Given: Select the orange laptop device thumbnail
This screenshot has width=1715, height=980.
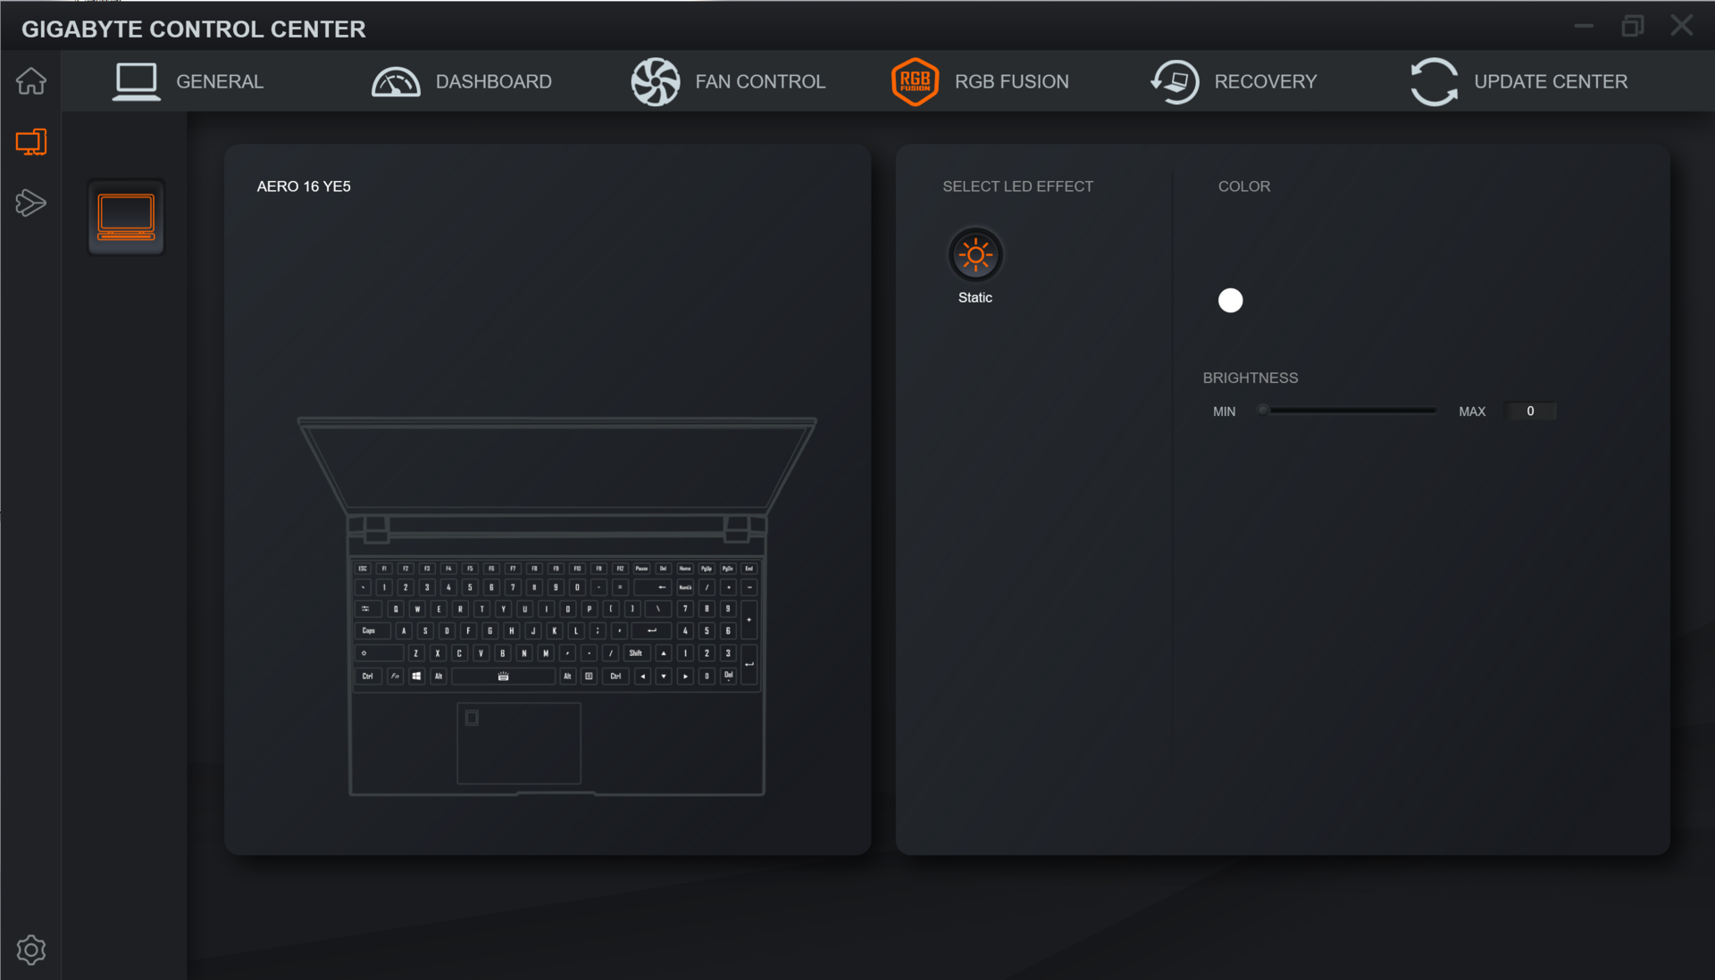Looking at the screenshot, I should click(x=126, y=217).
